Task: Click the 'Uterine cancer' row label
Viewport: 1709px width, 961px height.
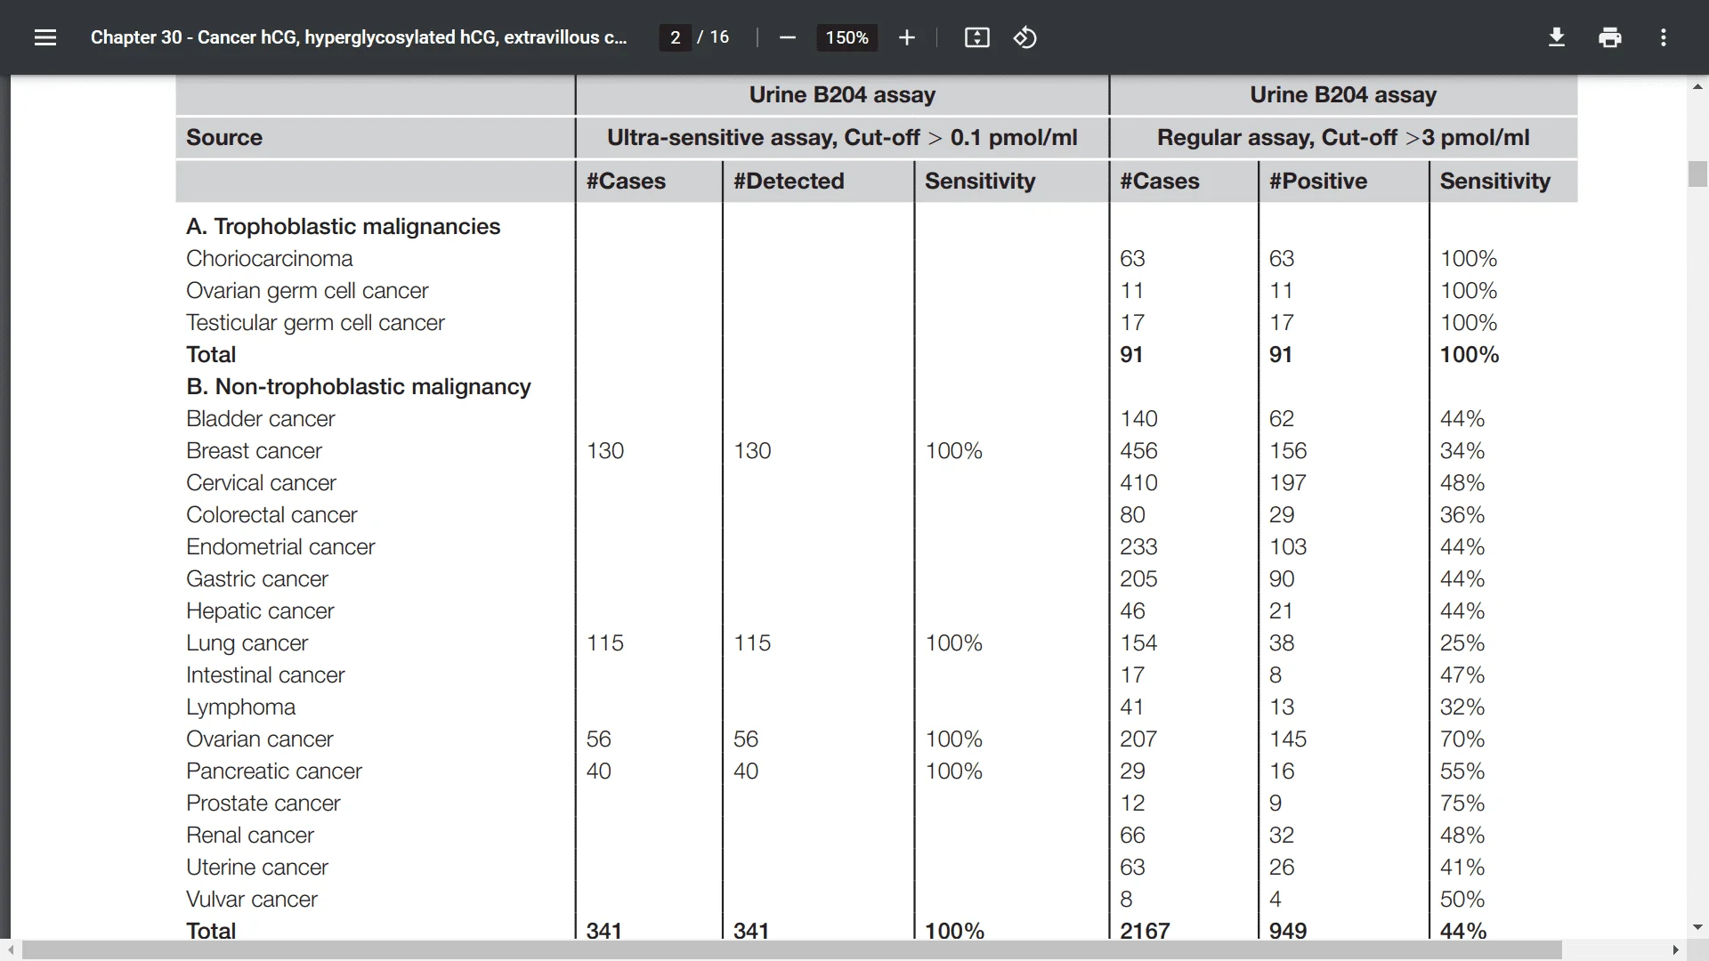Action: coord(256,867)
